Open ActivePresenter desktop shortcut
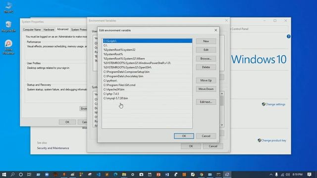This screenshot has width=317, height=178. pyautogui.click(x=8, y=47)
